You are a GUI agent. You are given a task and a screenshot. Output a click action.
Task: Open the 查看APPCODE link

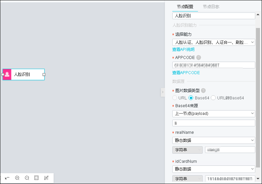pyautogui.click(x=186, y=73)
